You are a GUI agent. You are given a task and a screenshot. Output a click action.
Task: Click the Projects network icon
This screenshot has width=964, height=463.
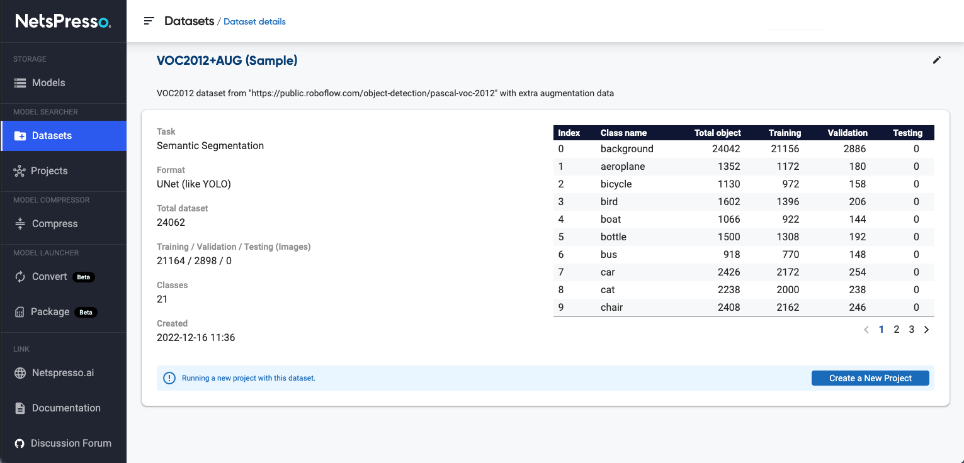pyautogui.click(x=20, y=171)
